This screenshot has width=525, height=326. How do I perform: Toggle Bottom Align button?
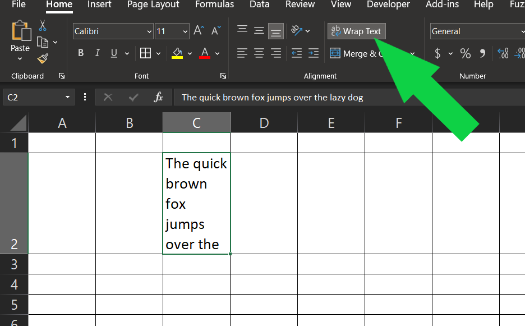(276, 31)
